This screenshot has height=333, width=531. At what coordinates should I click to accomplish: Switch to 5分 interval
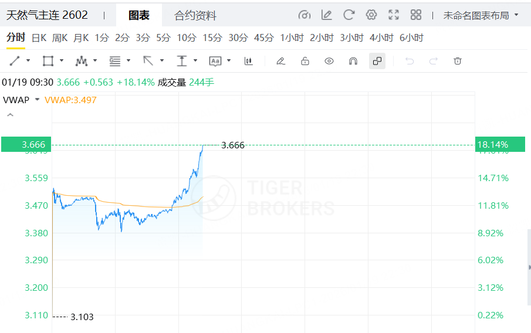click(163, 38)
